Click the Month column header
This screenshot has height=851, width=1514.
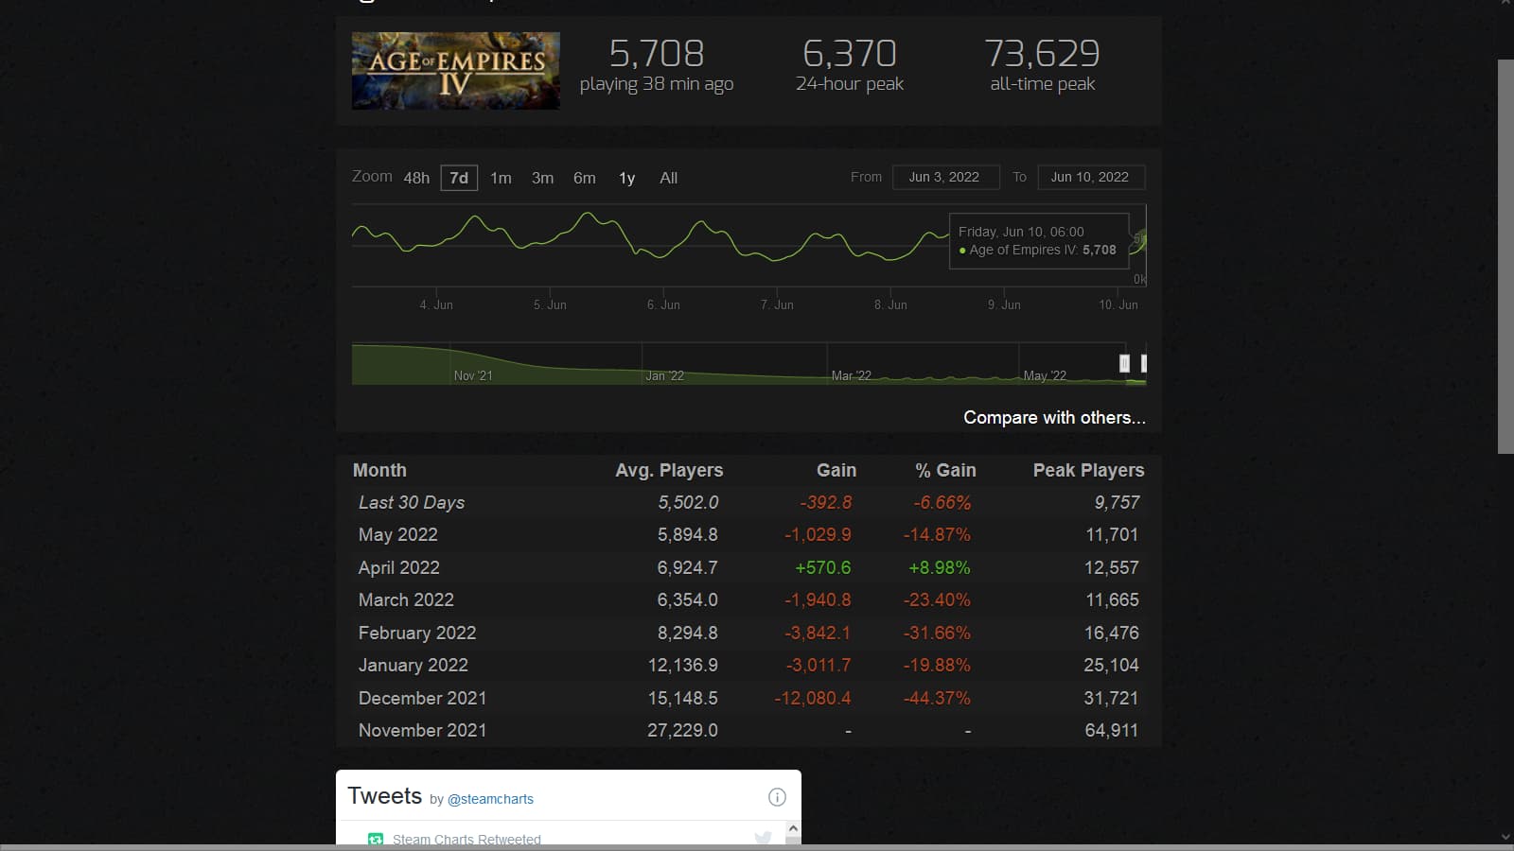click(379, 470)
